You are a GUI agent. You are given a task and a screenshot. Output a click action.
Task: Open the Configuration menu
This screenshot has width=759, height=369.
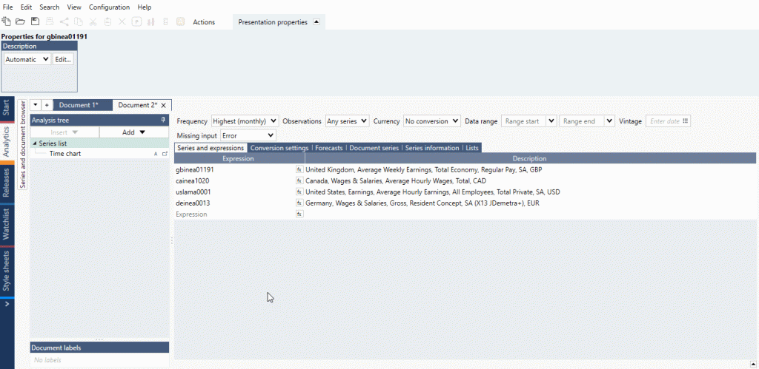click(109, 7)
